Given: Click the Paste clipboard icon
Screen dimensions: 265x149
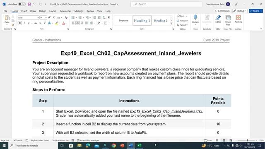Looking at the screenshot, I should [7, 17].
